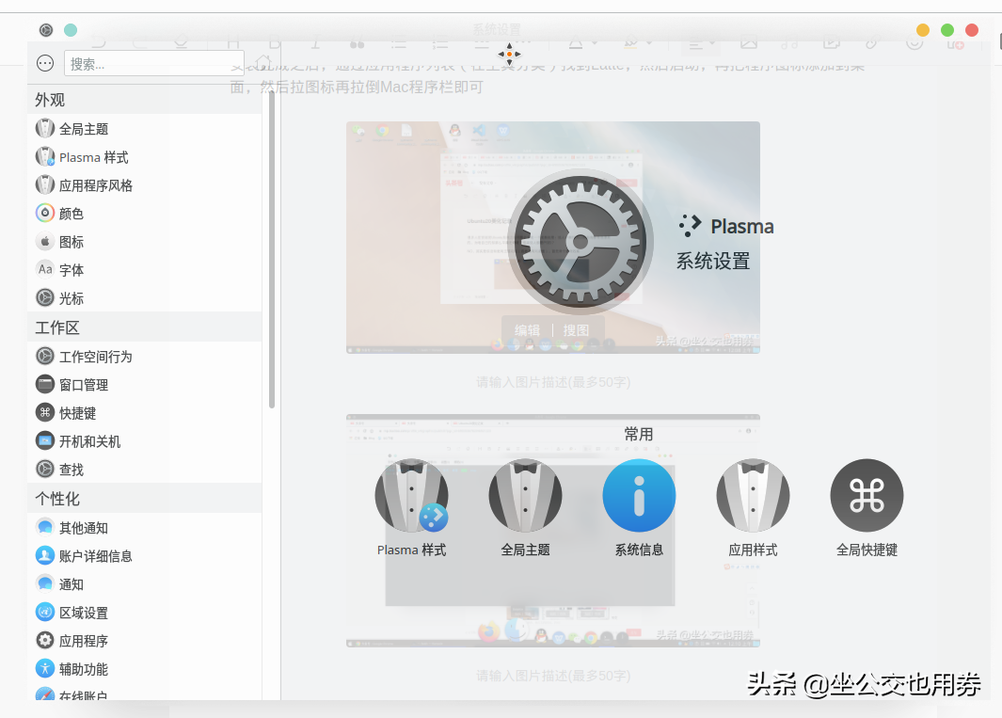Click the red close button
Image resolution: width=1002 pixels, height=718 pixels.
click(972, 30)
